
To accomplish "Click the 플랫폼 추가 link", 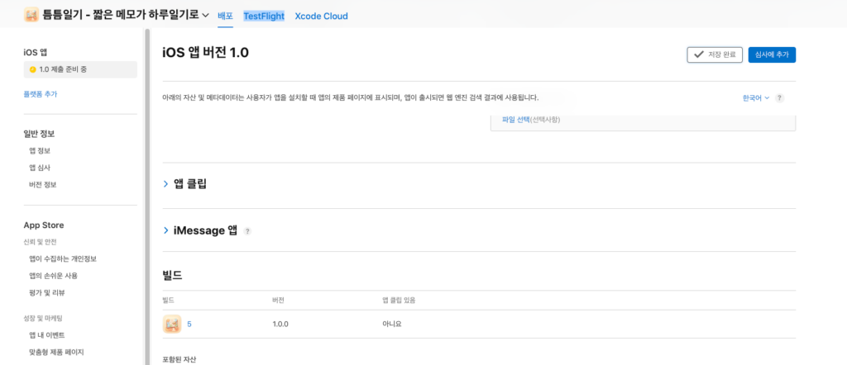I will point(41,94).
